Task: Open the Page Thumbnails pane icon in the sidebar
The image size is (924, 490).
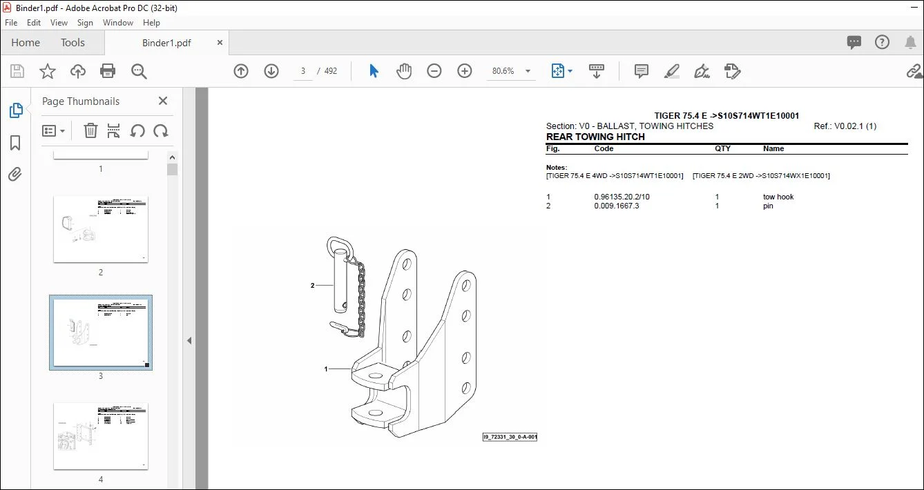Action: [15, 110]
